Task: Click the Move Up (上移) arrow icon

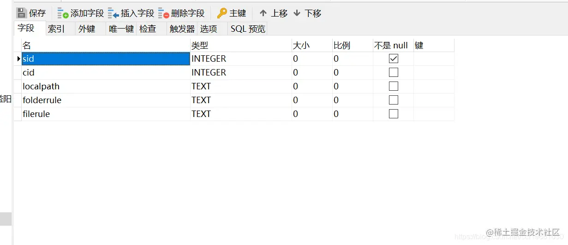Action: tap(263, 13)
